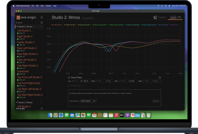The height and width of the screenshot is (134, 198).
Task: Open the View menu
Action: coord(42,6)
